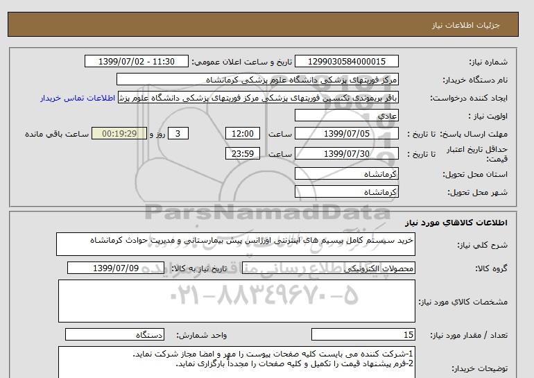Open the اطلاعات تماس خریدار link
The width and height of the screenshot is (534, 378).
pyautogui.click(x=78, y=98)
